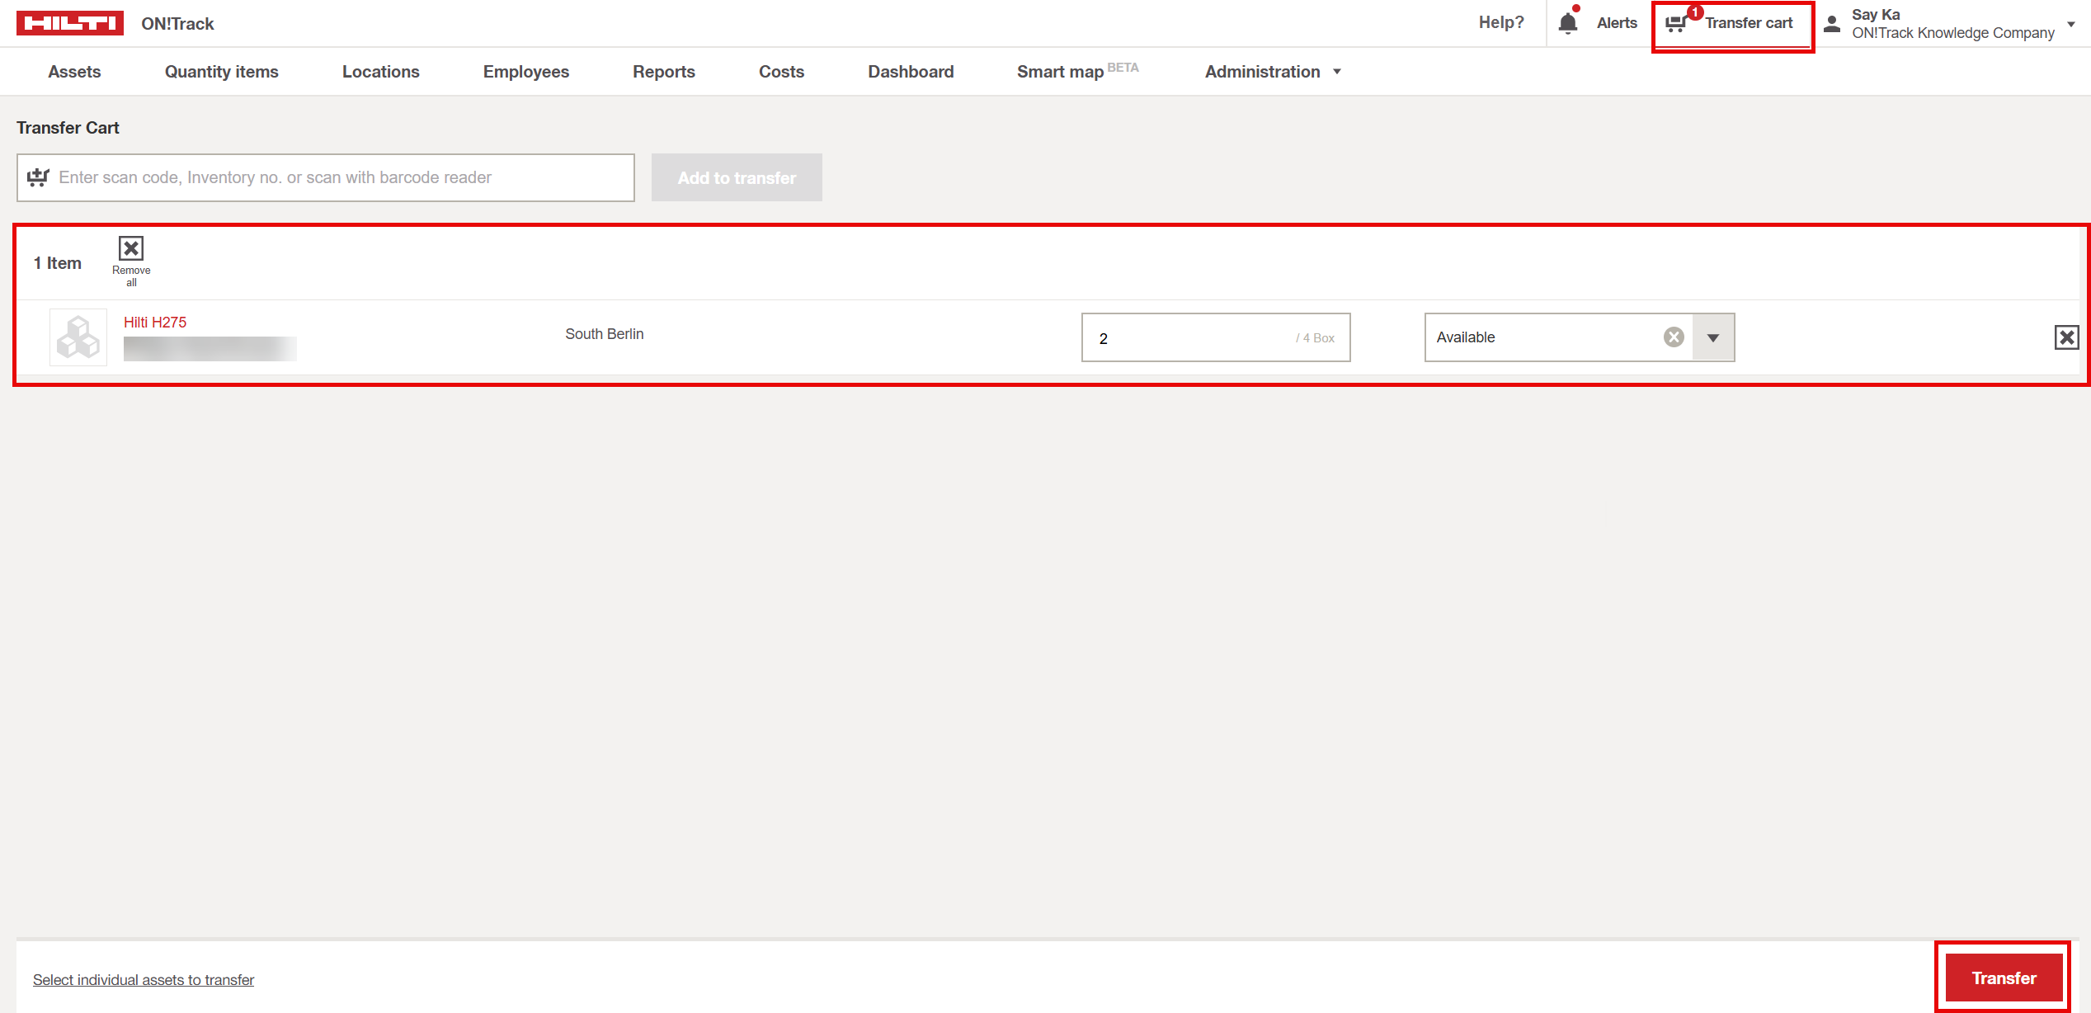
Task: Click the Hilti H275 item link
Action: (x=155, y=323)
